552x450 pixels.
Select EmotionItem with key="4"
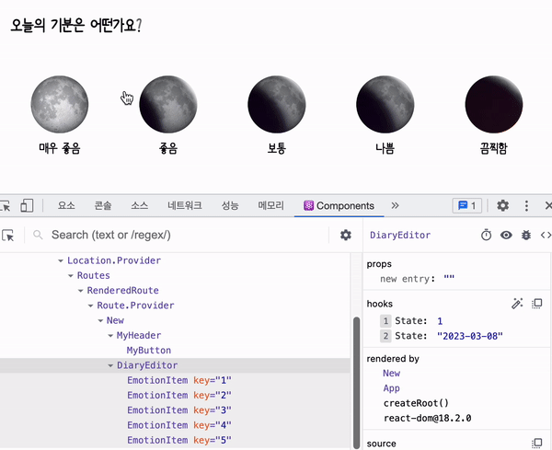click(x=179, y=425)
